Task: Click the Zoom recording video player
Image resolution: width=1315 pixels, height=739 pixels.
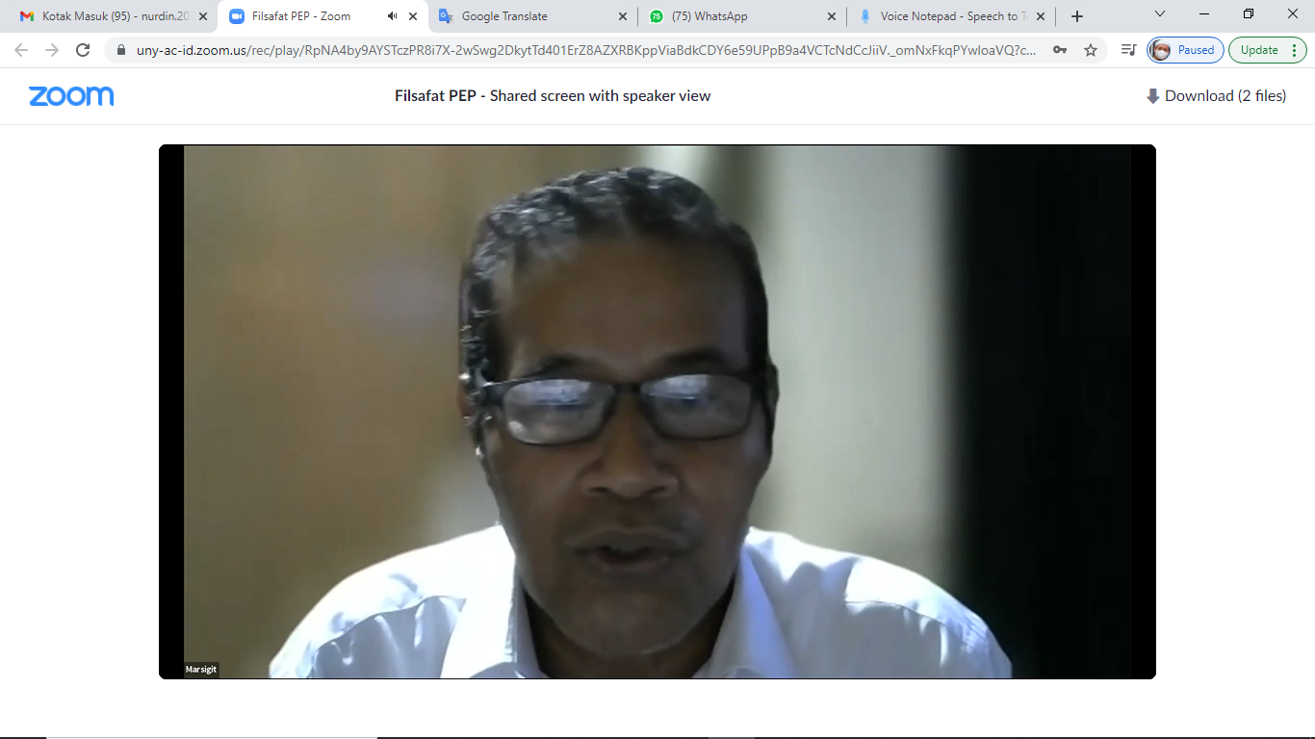Action: point(657,412)
